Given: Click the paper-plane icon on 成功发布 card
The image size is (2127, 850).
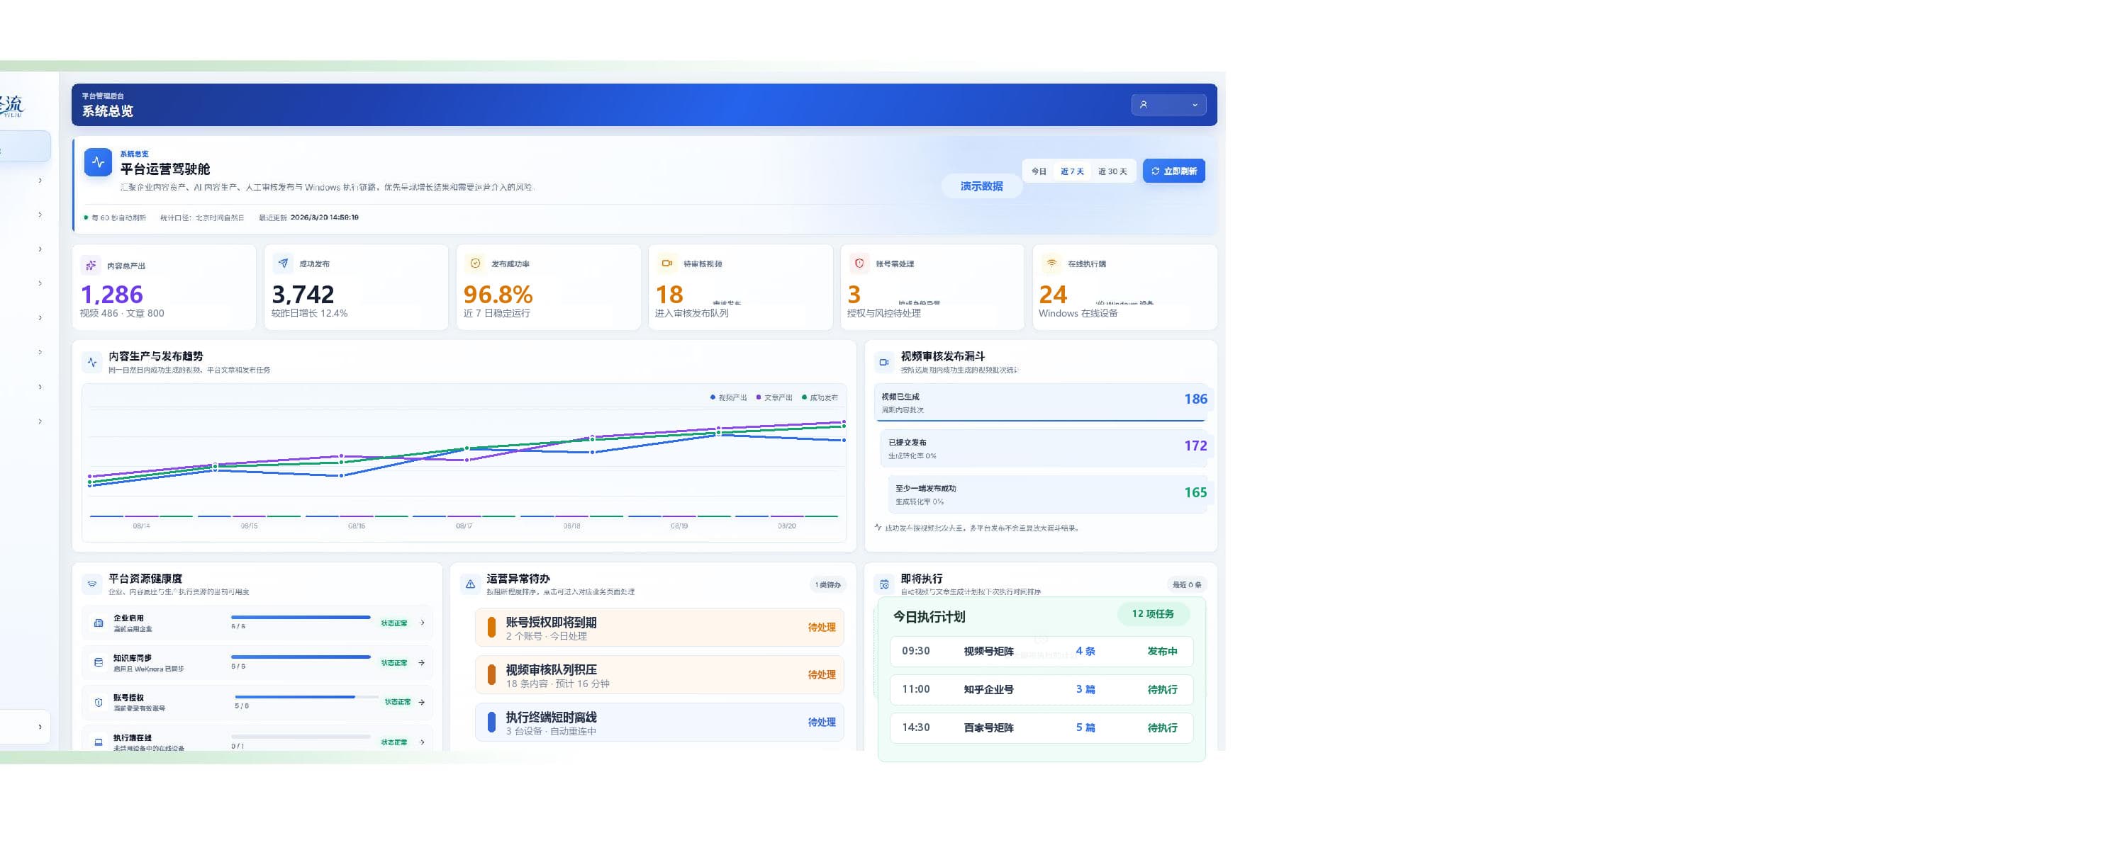Looking at the screenshot, I should point(283,263).
